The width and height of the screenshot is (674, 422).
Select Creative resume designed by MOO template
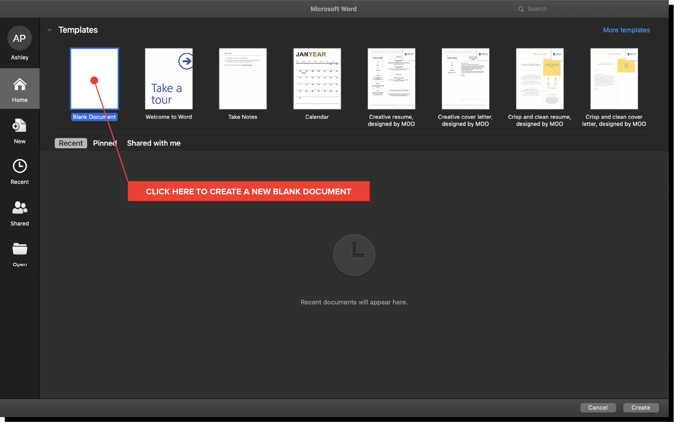[392, 79]
